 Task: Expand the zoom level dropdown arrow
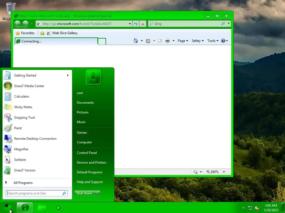pyautogui.click(x=224, y=172)
